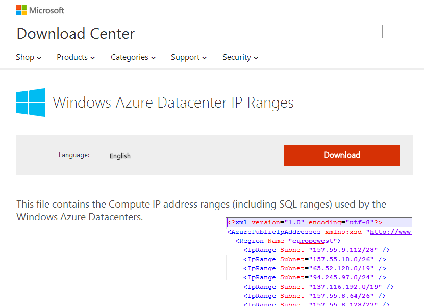The image size is (424, 306).
Task: Click the europewest region name link
Action: pos(312,240)
